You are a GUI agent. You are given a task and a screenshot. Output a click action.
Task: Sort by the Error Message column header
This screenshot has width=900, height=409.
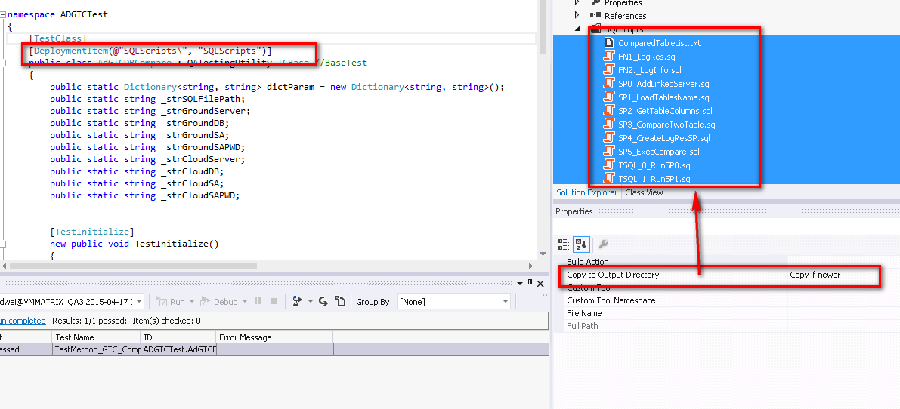click(274, 337)
